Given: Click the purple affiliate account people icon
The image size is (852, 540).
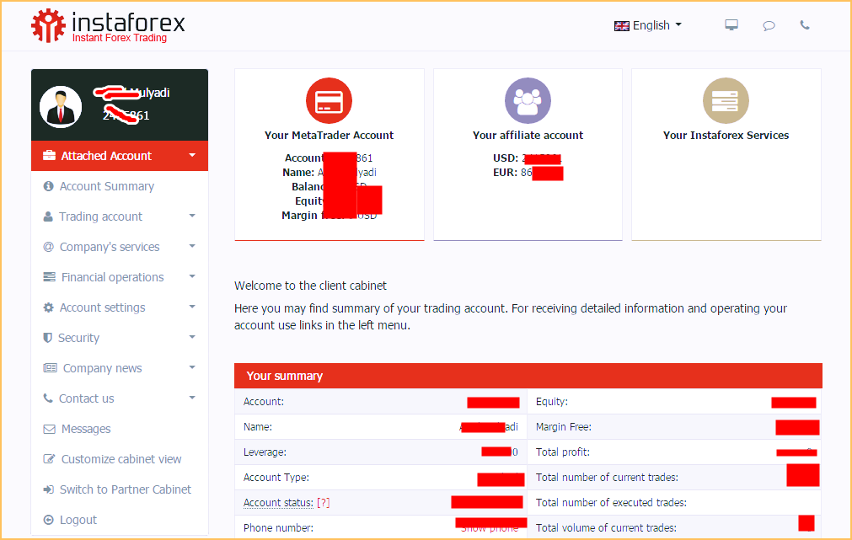Looking at the screenshot, I should [x=528, y=100].
